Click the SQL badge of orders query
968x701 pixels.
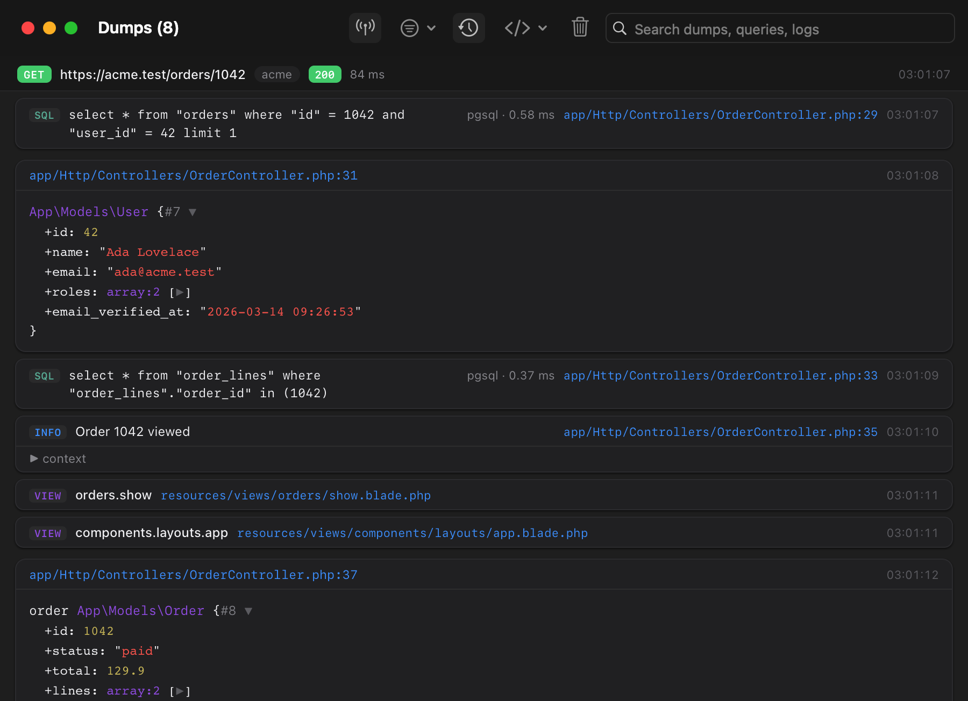click(x=44, y=115)
